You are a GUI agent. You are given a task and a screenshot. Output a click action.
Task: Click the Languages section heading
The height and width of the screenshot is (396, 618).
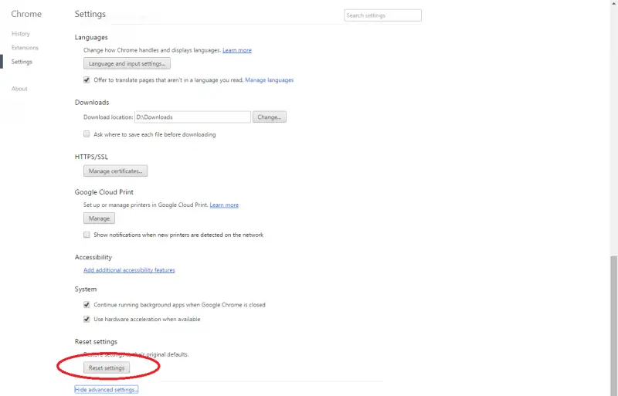pos(91,37)
